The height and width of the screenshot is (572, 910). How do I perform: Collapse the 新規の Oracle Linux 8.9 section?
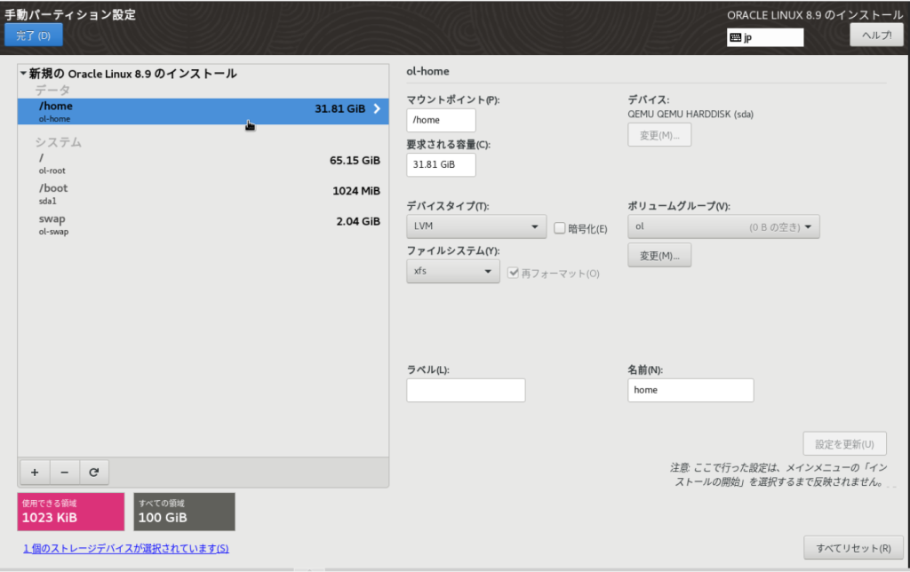(x=23, y=74)
